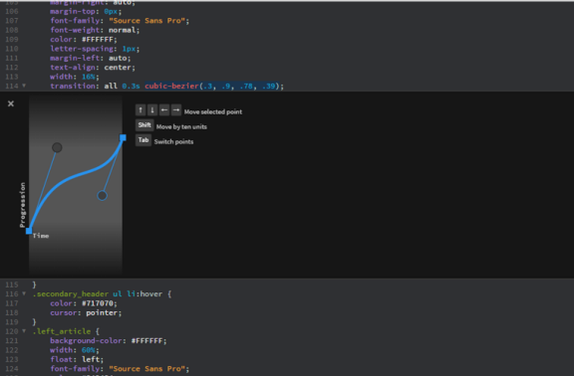This screenshot has width=574, height=376.
Task: Select the dark gray bezier control point
Action: pyautogui.click(x=57, y=147)
